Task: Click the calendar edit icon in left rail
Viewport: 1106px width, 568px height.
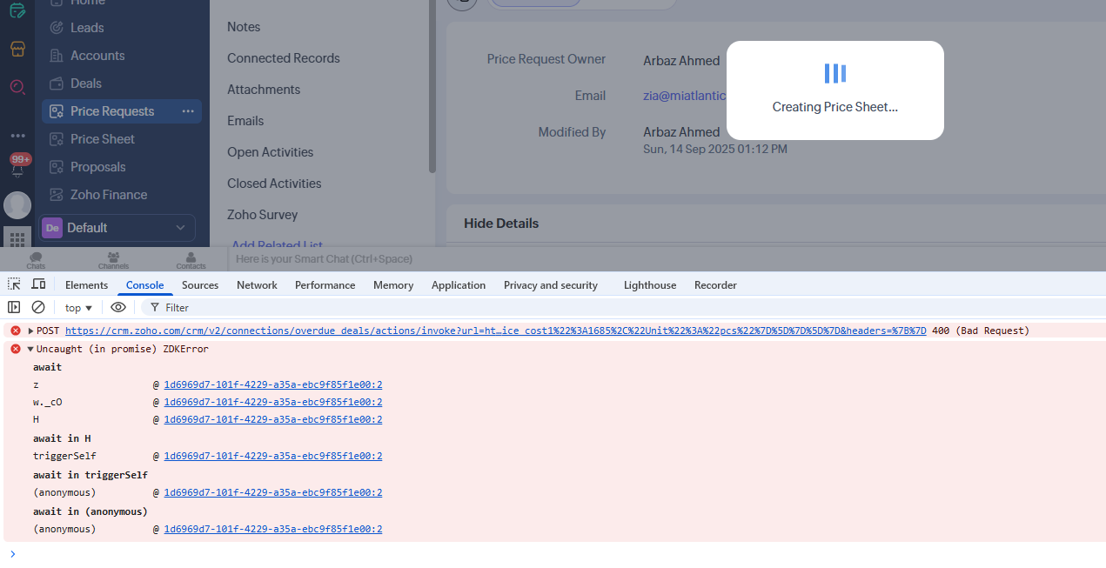Action: [x=17, y=11]
